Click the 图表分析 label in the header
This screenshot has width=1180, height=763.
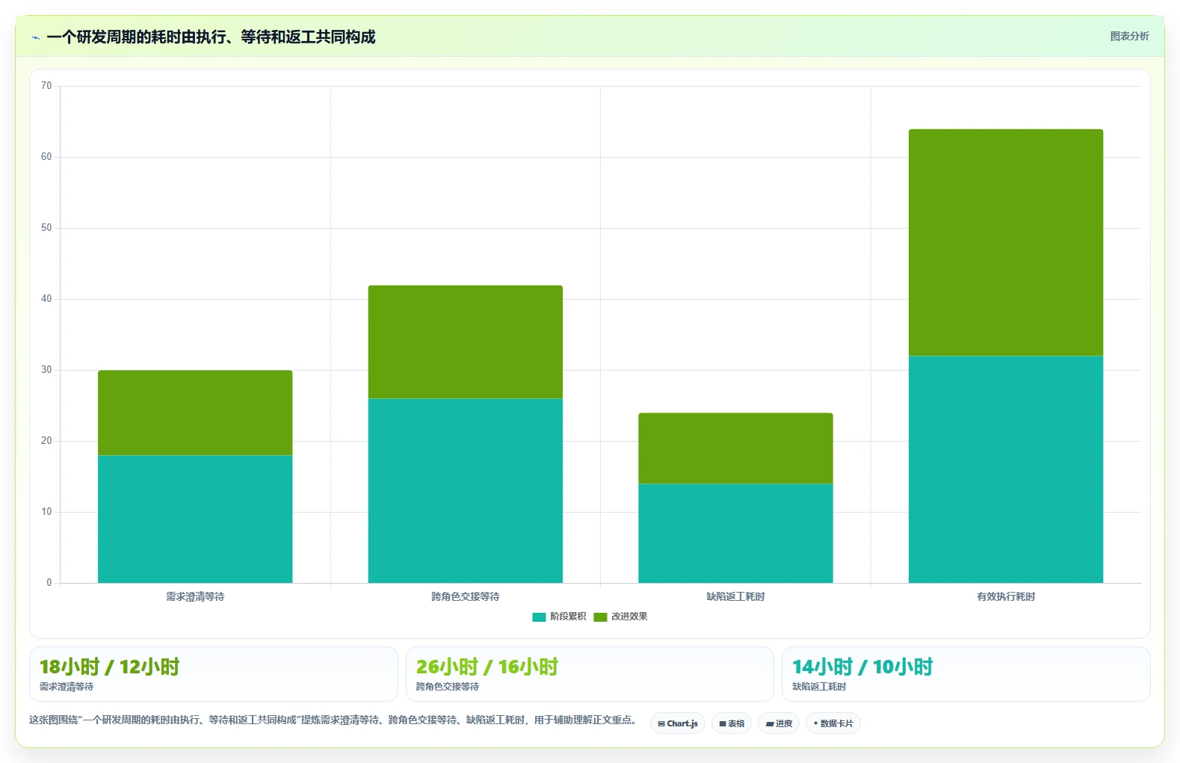point(1129,36)
